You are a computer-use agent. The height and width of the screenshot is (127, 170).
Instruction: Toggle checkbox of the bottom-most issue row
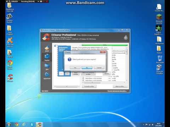(x=83, y=80)
